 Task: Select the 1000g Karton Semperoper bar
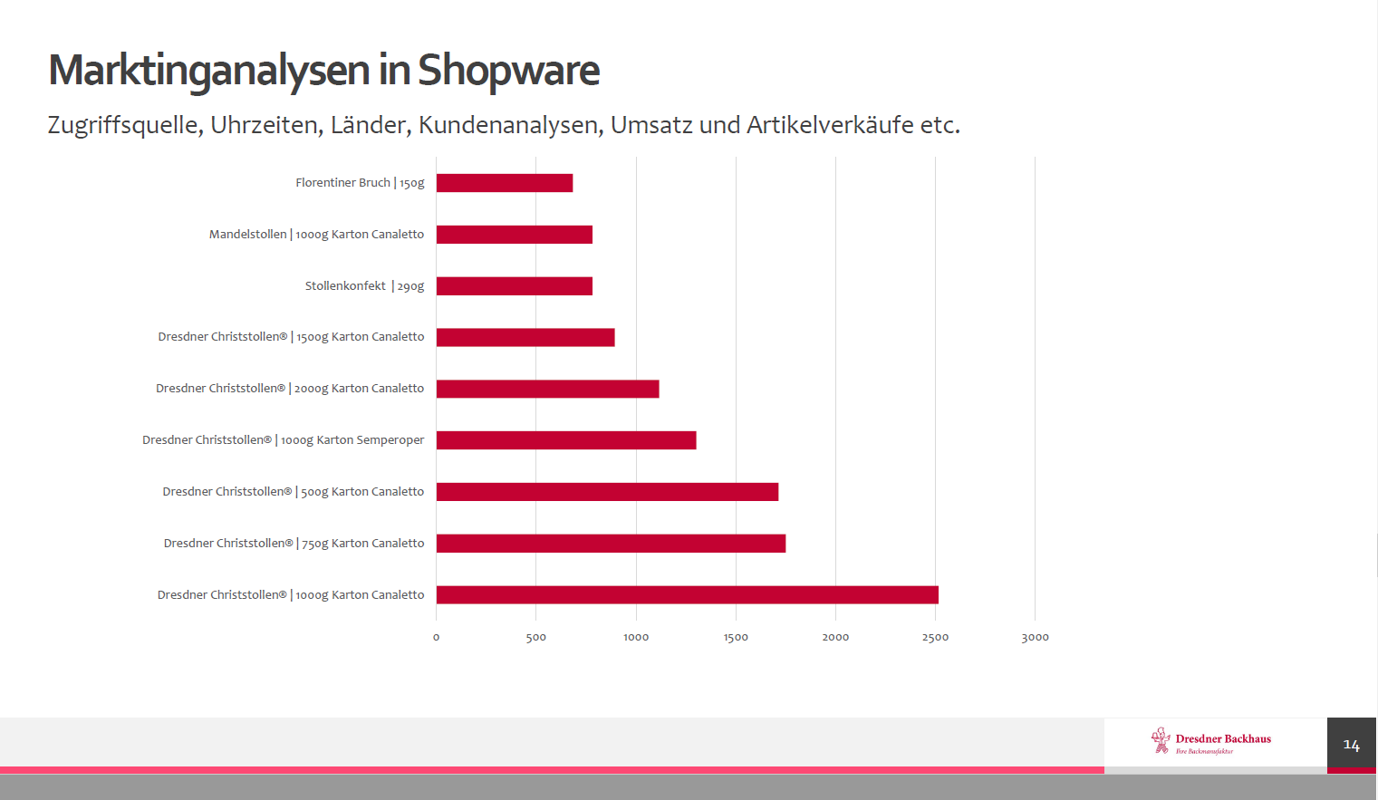tap(566, 440)
